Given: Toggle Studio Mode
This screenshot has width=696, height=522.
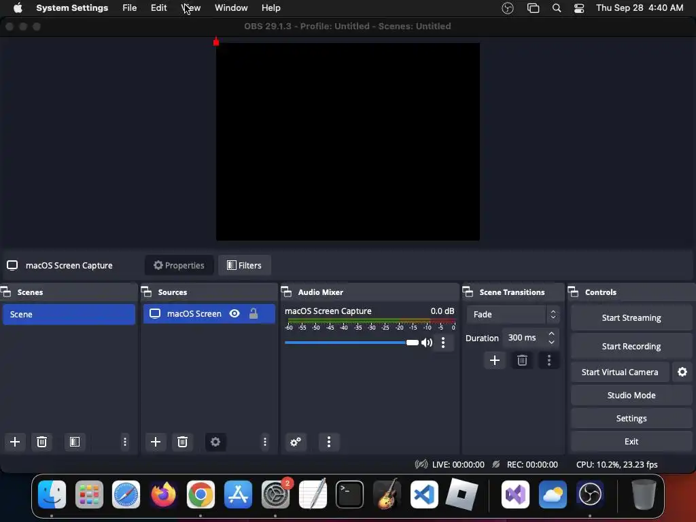Looking at the screenshot, I should tap(631, 395).
